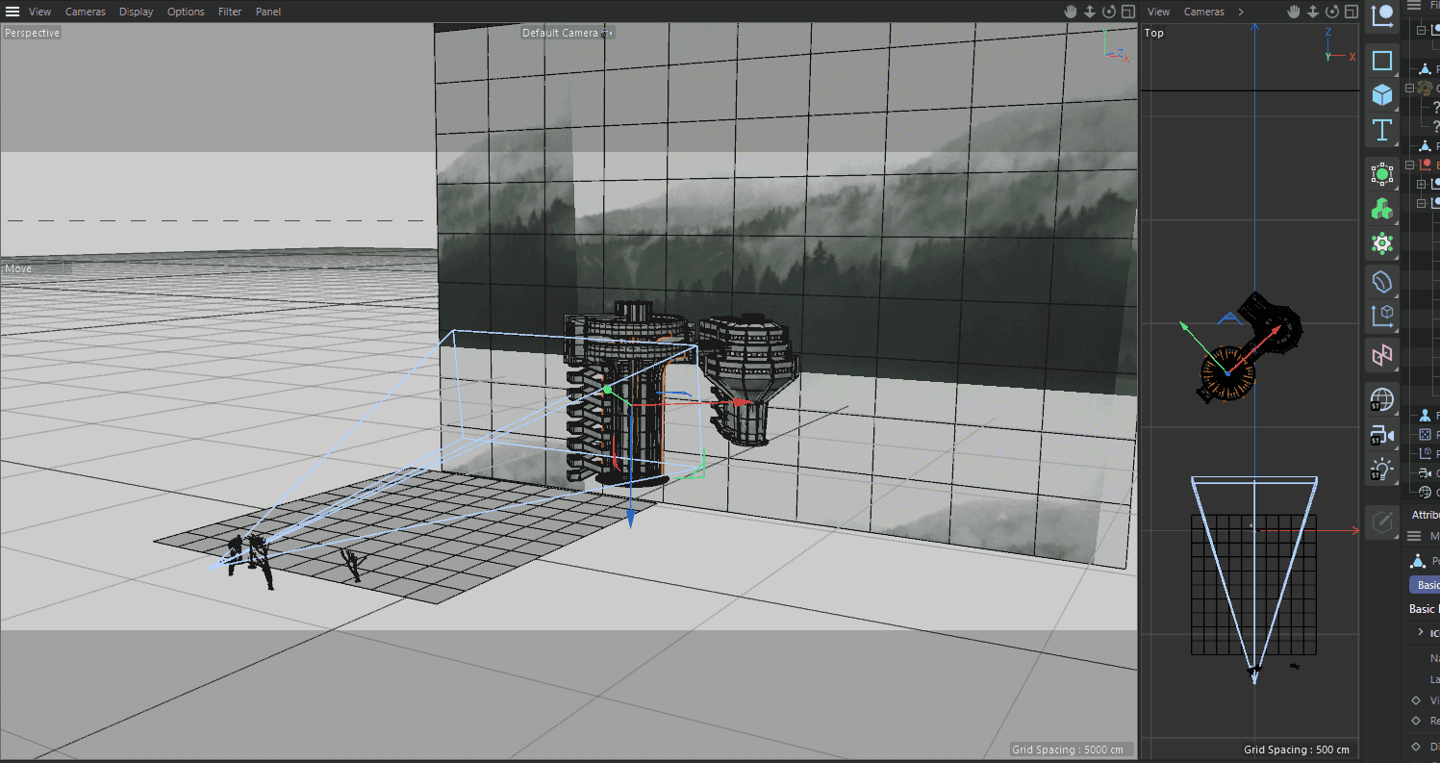The image size is (1440, 763).
Task: Open the Attributes panel tab
Action: pos(1425,515)
